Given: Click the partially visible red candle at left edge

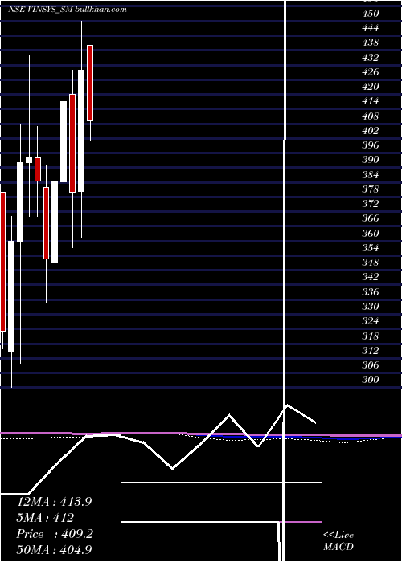Looking at the screenshot, I should (2, 262).
